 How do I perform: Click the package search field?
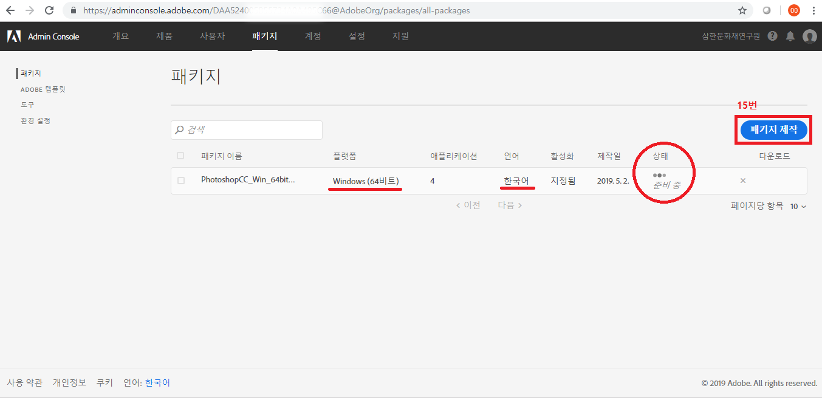(247, 129)
